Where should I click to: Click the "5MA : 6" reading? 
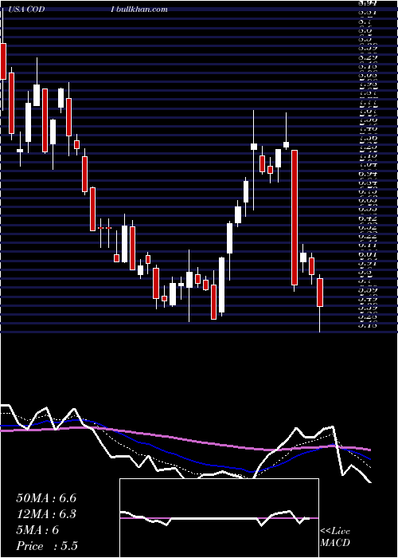click(x=37, y=530)
